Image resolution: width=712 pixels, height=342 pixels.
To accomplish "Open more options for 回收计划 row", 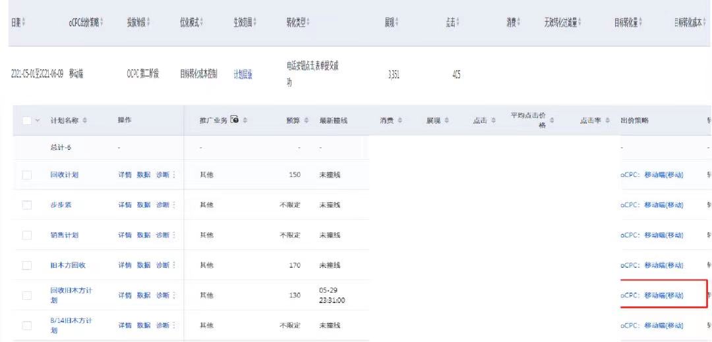I will click(174, 175).
